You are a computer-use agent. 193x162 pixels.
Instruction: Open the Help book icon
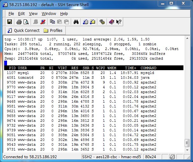click(x=112, y=22)
